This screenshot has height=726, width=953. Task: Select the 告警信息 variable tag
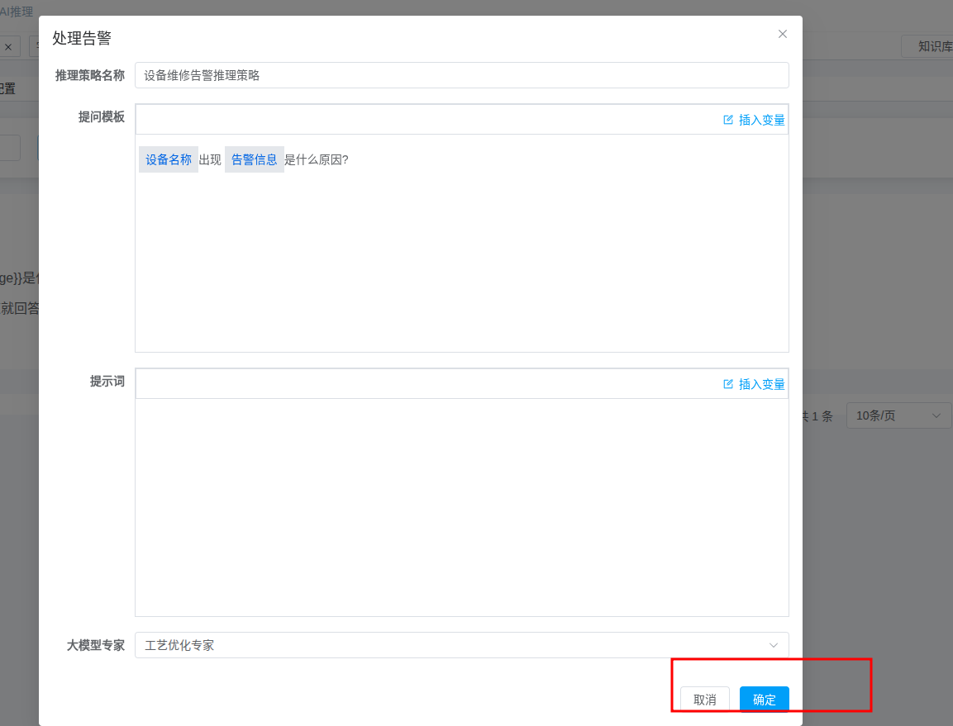[x=255, y=159]
